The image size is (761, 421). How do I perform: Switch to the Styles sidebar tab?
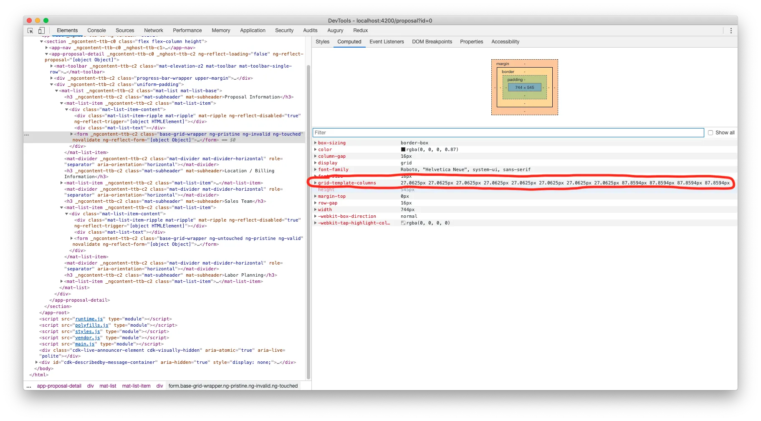322,42
